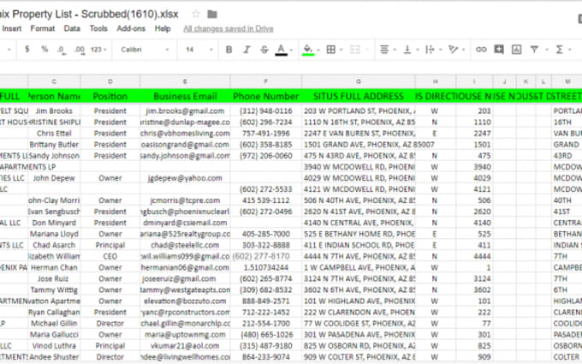Expand the borders dropdown arrow

click(x=341, y=50)
